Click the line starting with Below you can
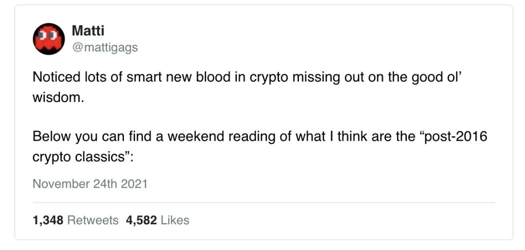 point(260,137)
